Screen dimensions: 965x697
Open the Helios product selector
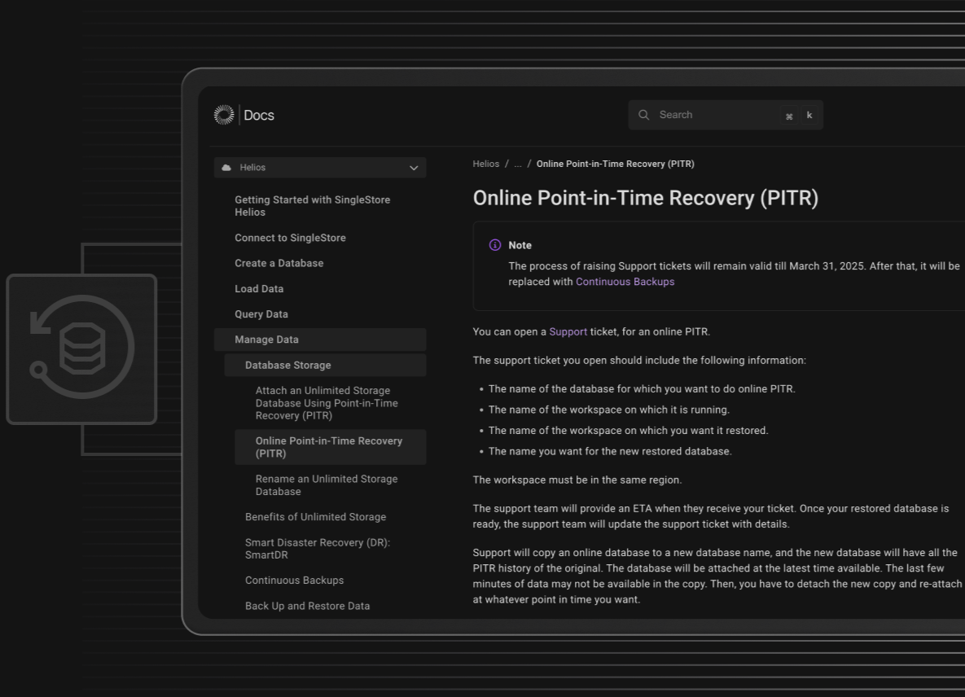(x=320, y=168)
